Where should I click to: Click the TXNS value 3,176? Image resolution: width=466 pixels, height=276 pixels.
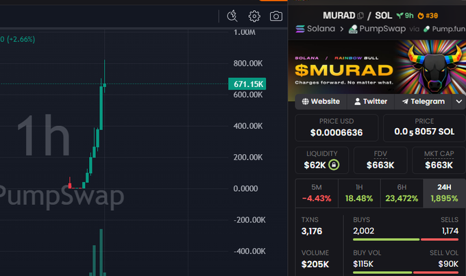(x=312, y=231)
